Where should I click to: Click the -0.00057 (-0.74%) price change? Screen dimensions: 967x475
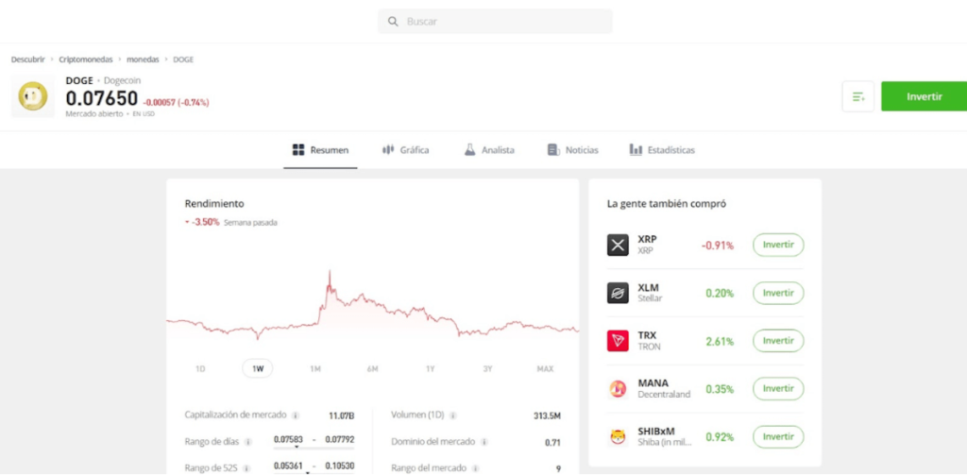point(176,102)
